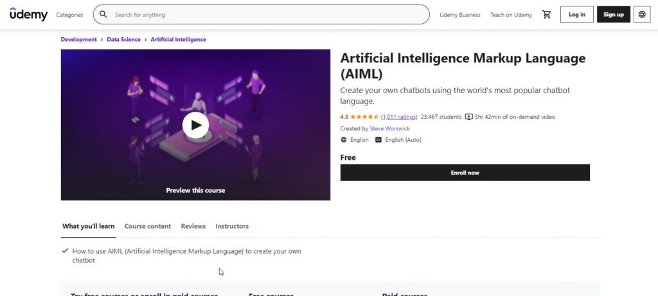658x296 pixels.
Task: Open the 1,011 ratings link
Action: (x=398, y=117)
